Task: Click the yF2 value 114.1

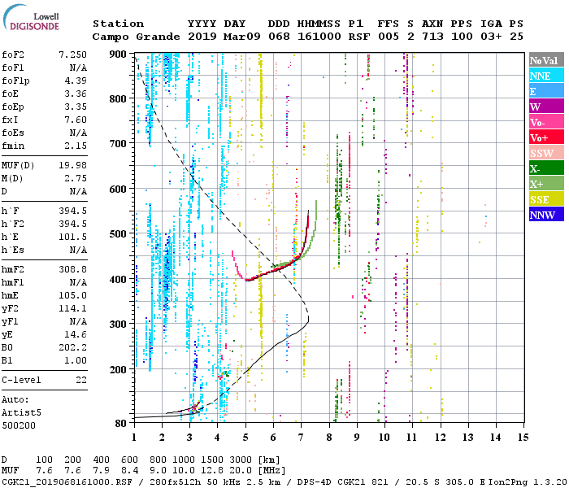Action: (x=72, y=308)
